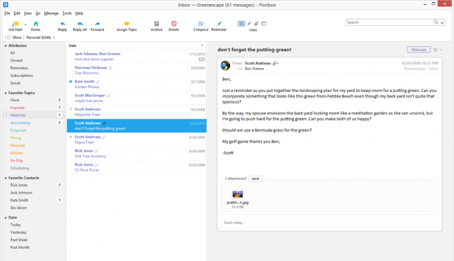Open the search options dropdown arrow
The width and height of the screenshot is (454, 261).
tap(442, 22)
